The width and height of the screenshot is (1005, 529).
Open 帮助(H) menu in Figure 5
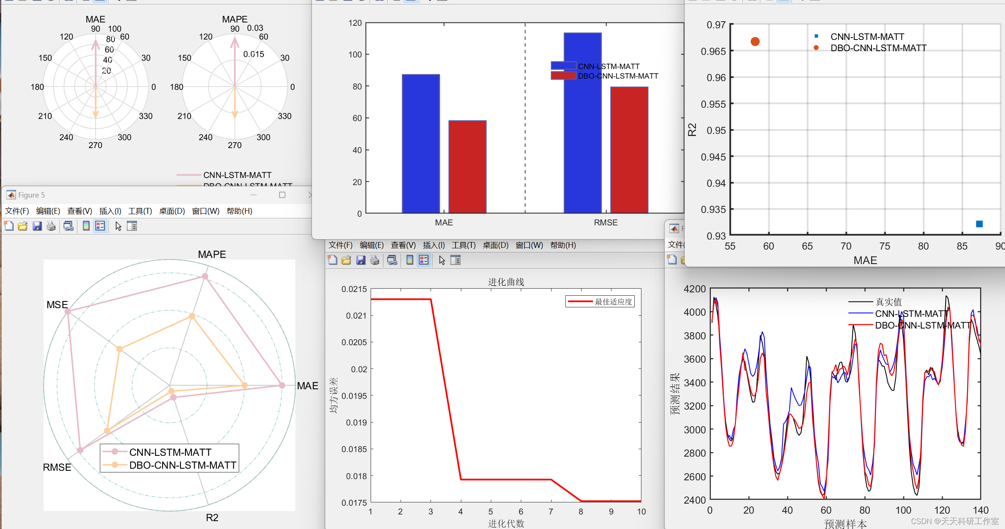point(240,211)
